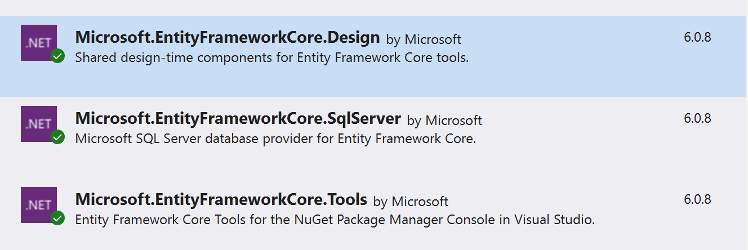The height and width of the screenshot is (250, 748).
Task: Click the .NET icon for EntityFrameworkCore.Tools
Action: tap(37, 204)
